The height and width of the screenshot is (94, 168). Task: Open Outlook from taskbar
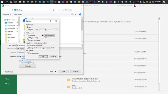tap(40, 2)
